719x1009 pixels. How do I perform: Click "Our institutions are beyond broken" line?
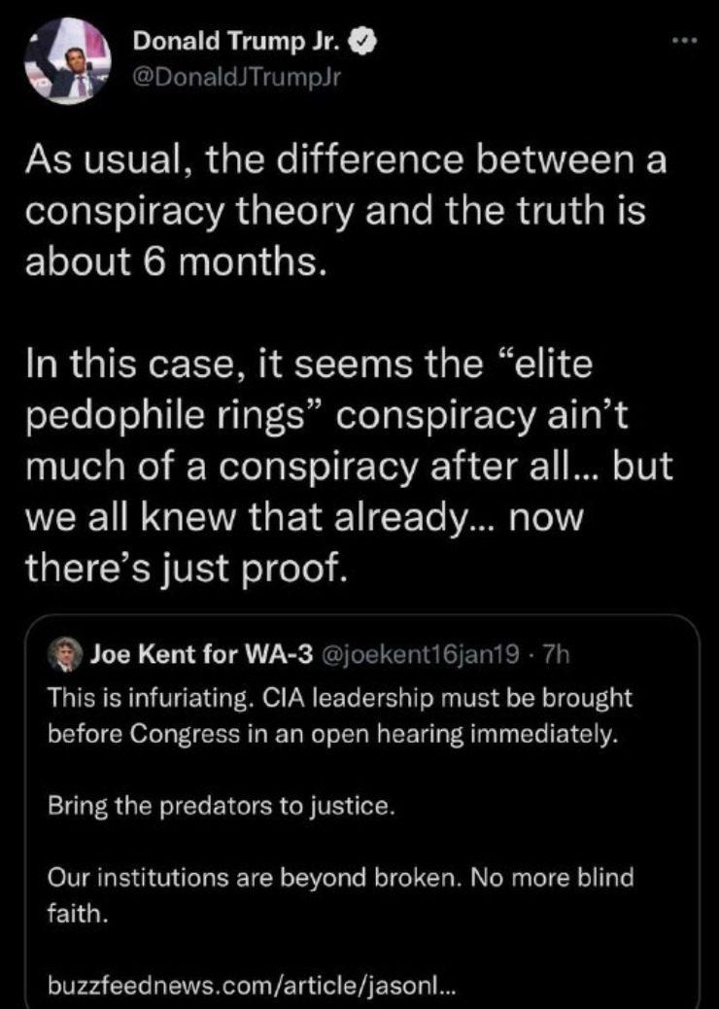[339, 878]
